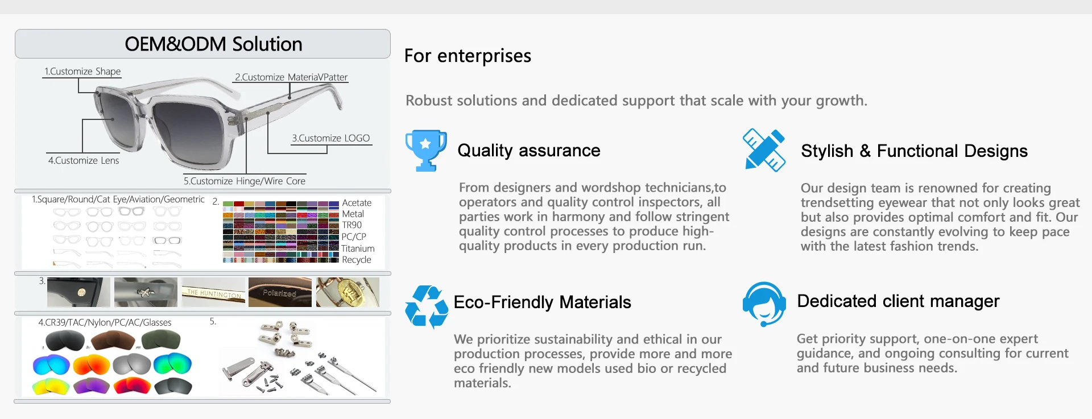The width and height of the screenshot is (1092, 419).
Task: Click the 4.Customize Lens label
Action: point(84,161)
